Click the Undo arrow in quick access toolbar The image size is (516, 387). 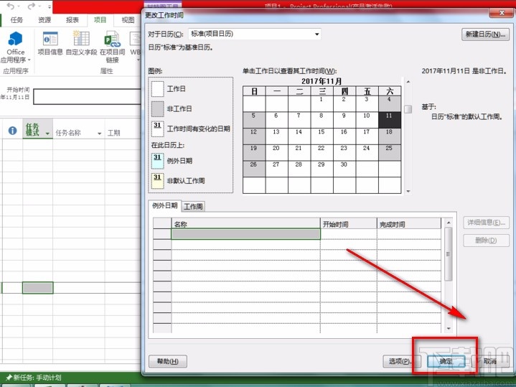11,6
